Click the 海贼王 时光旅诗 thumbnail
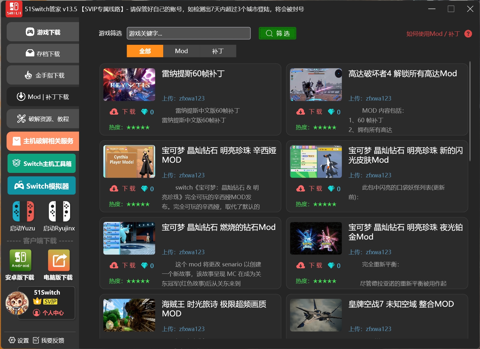480x349 pixels. click(129, 315)
